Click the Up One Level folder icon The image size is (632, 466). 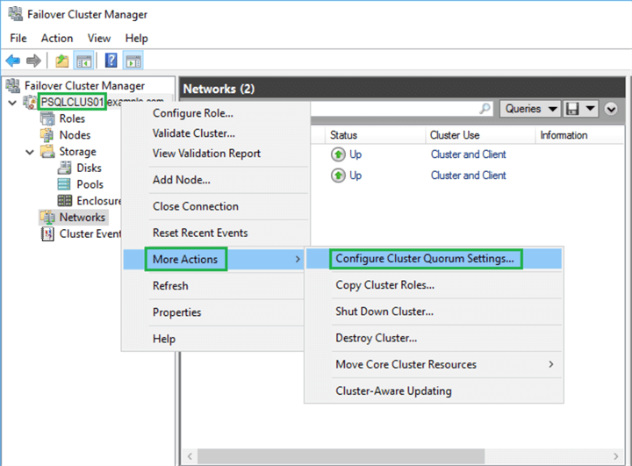pyautogui.click(x=61, y=61)
